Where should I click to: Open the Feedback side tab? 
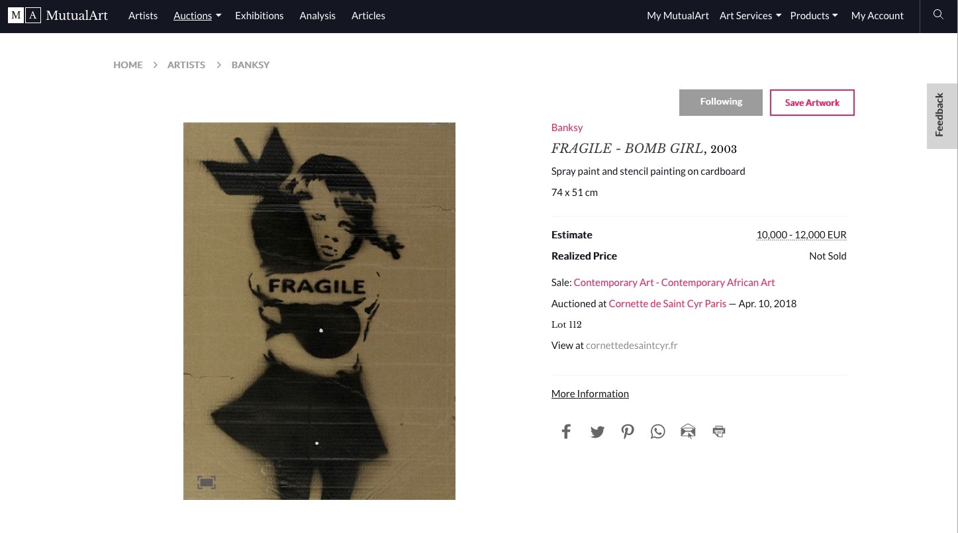[940, 116]
